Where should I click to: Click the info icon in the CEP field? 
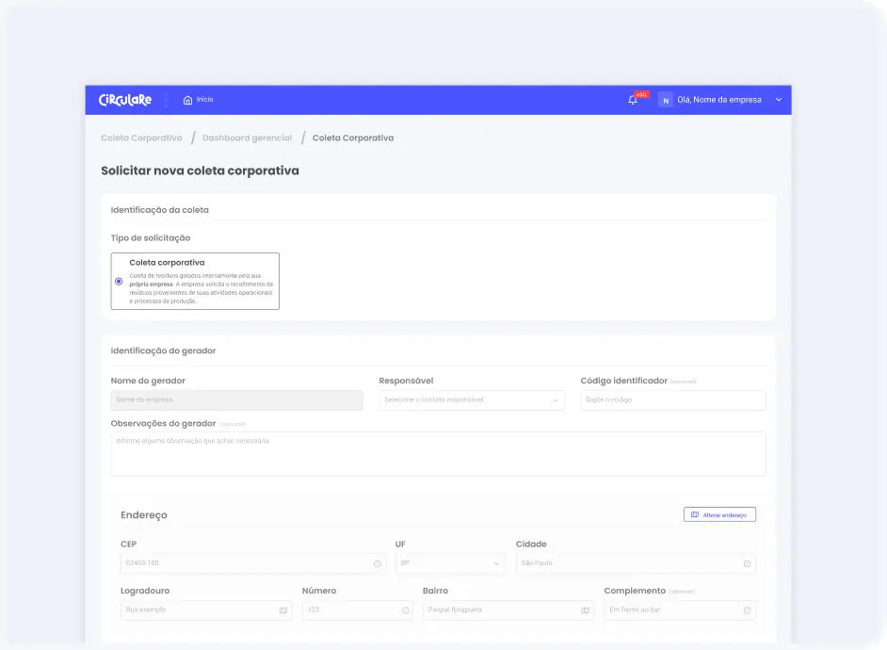(x=378, y=564)
